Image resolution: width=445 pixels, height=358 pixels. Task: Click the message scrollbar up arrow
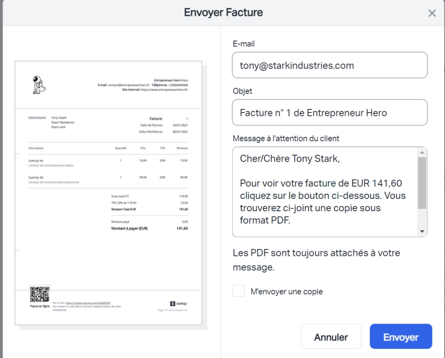[x=422, y=152]
